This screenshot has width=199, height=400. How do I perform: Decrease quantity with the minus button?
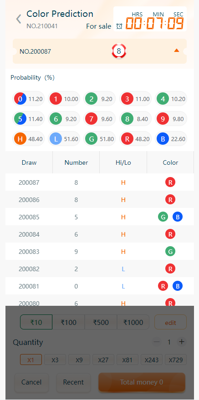(x=157, y=342)
